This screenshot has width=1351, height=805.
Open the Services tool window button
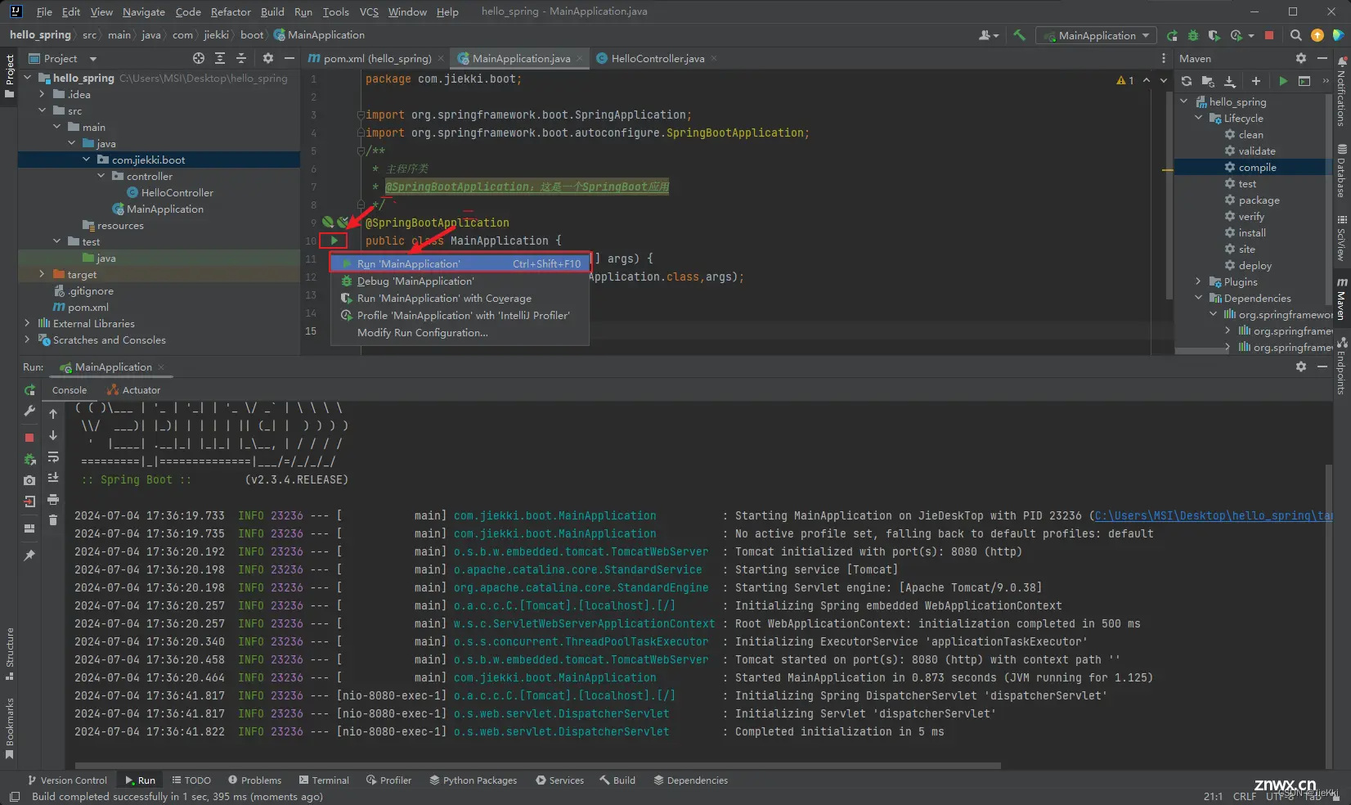pos(559,780)
